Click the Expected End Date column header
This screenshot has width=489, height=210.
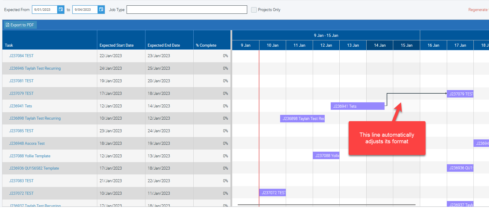[x=164, y=45]
